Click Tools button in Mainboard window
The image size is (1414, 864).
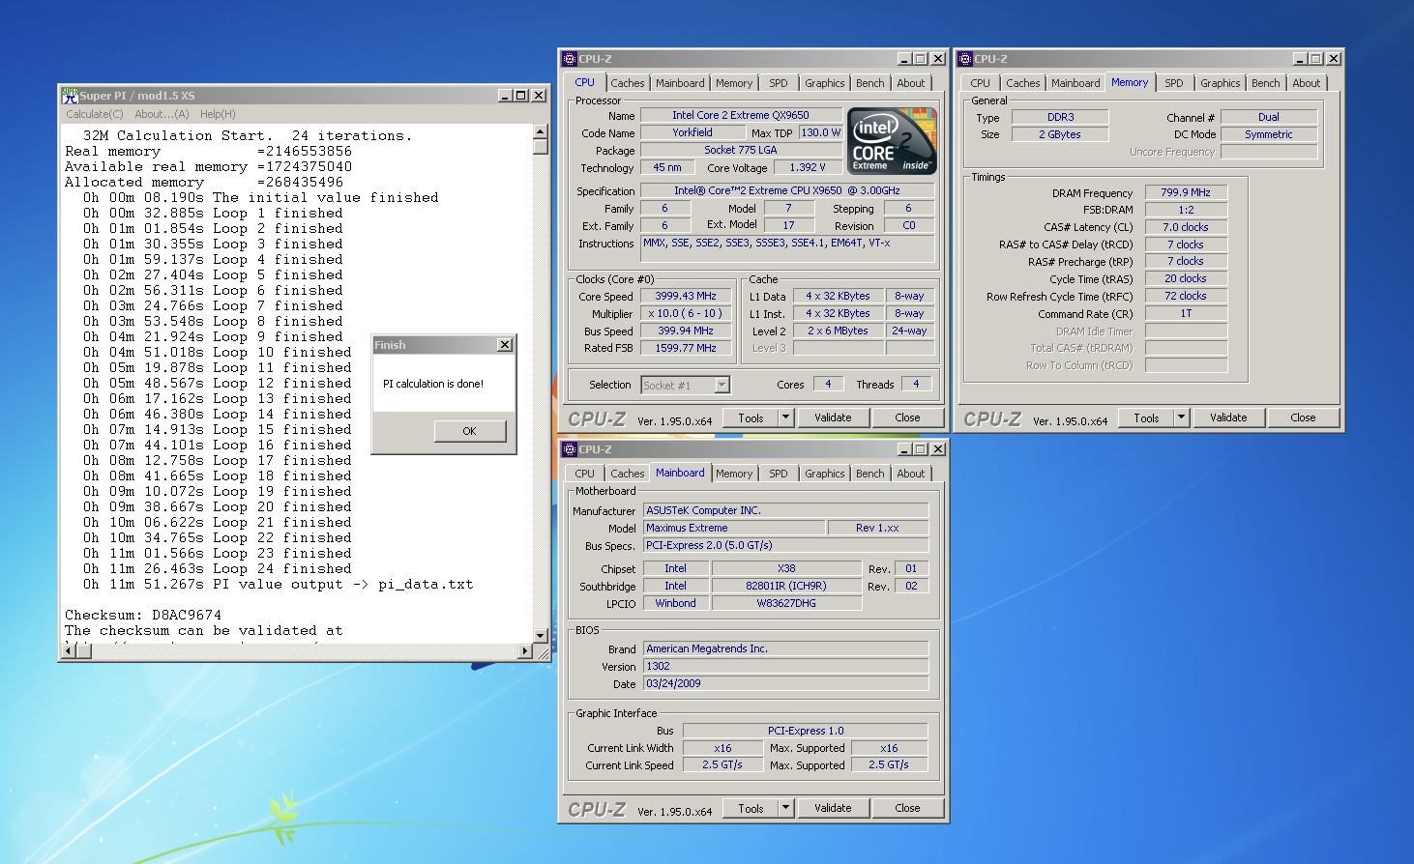(751, 808)
